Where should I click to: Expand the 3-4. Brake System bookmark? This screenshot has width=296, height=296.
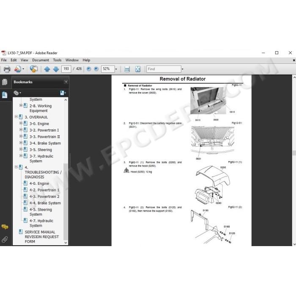[x=21, y=143]
